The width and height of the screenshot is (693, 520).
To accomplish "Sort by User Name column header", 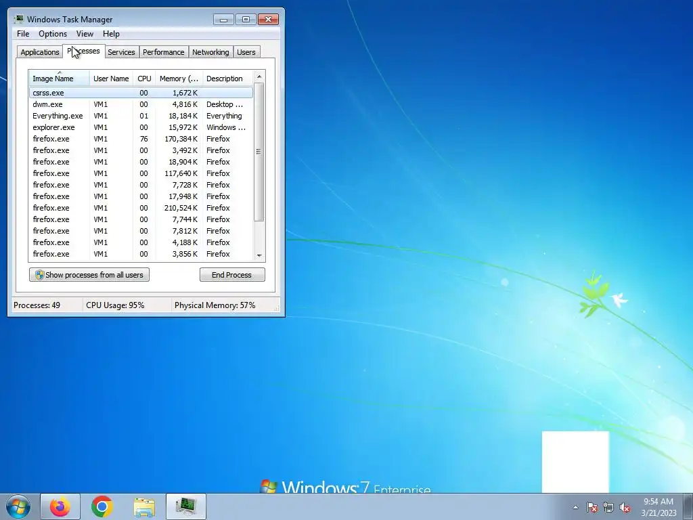I will tap(111, 79).
